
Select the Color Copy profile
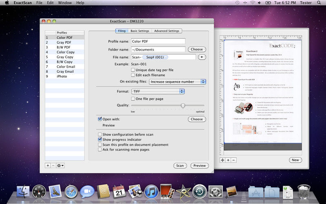tap(65, 52)
